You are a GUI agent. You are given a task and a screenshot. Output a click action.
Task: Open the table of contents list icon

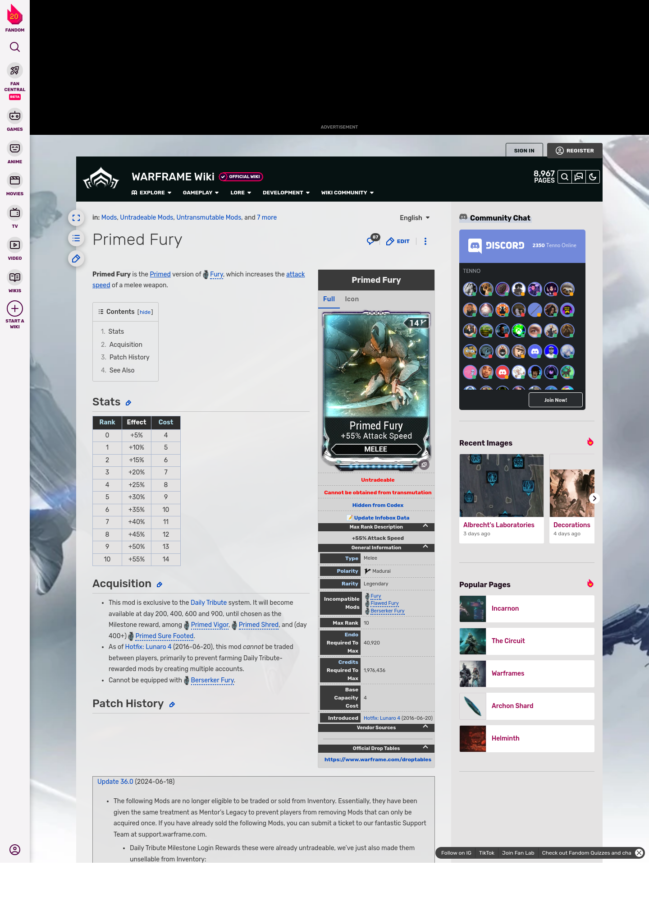[x=76, y=238]
